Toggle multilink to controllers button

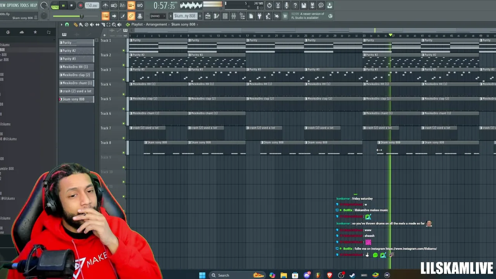pos(131,16)
